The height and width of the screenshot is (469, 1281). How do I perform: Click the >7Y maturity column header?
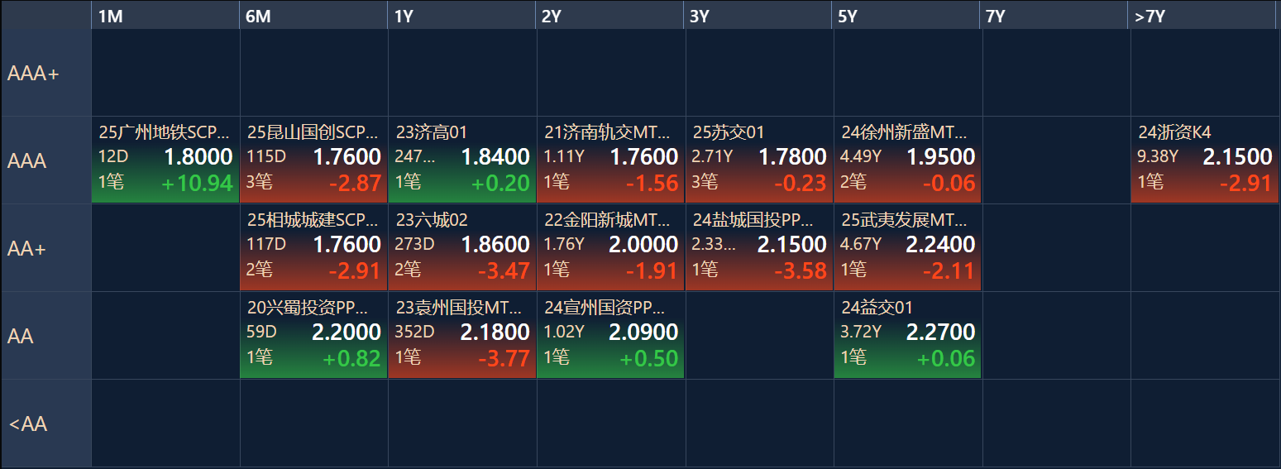(x=1203, y=16)
